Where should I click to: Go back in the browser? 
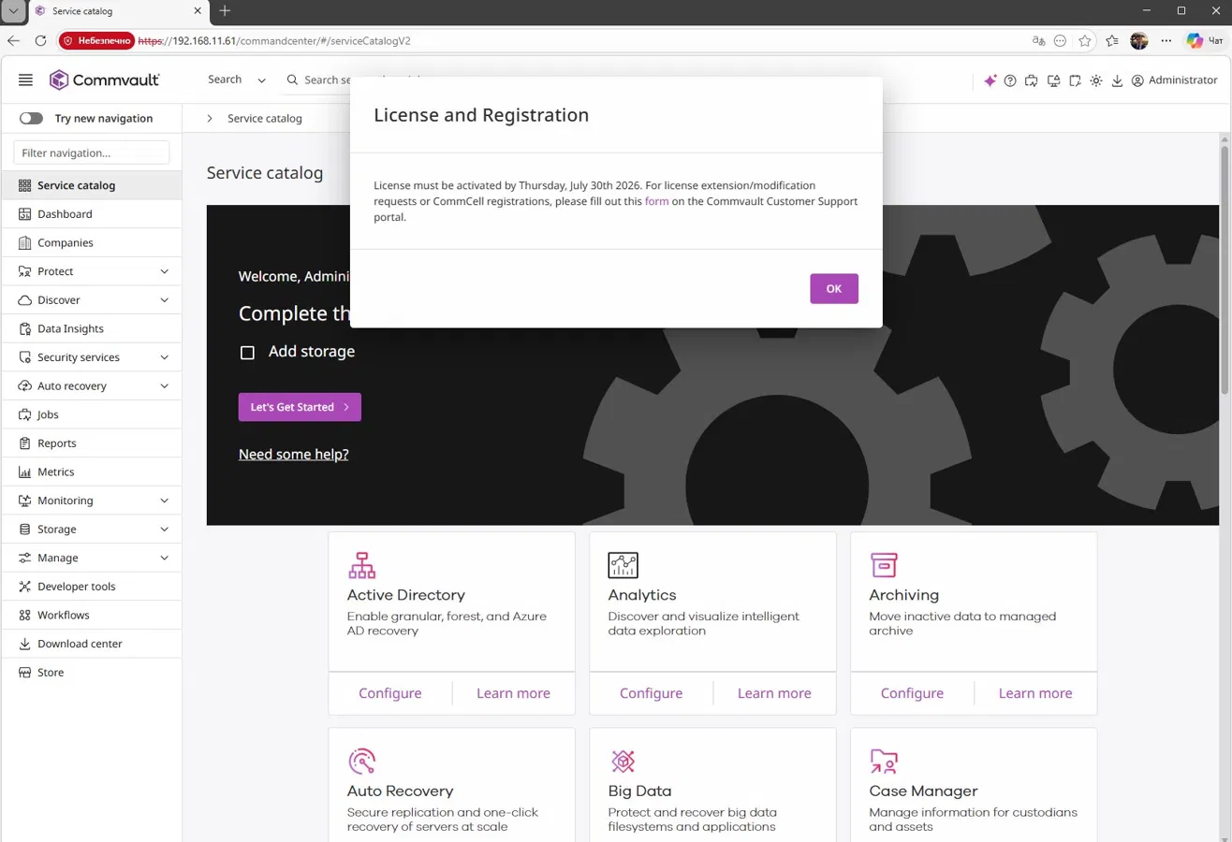point(13,41)
